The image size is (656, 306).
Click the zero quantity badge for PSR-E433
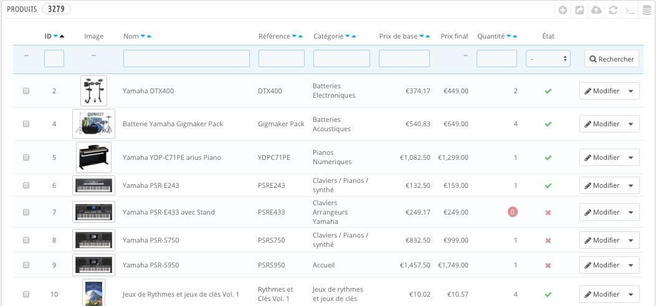pos(513,212)
